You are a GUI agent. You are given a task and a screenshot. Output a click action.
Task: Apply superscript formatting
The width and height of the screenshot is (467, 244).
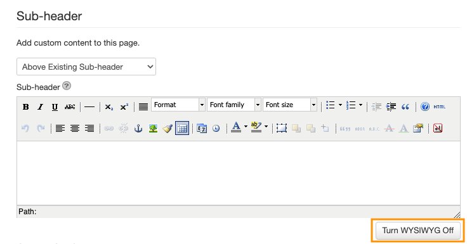(x=124, y=107)
